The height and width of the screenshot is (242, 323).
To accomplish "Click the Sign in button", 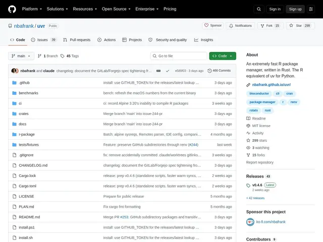I will [x=275, y=9].
